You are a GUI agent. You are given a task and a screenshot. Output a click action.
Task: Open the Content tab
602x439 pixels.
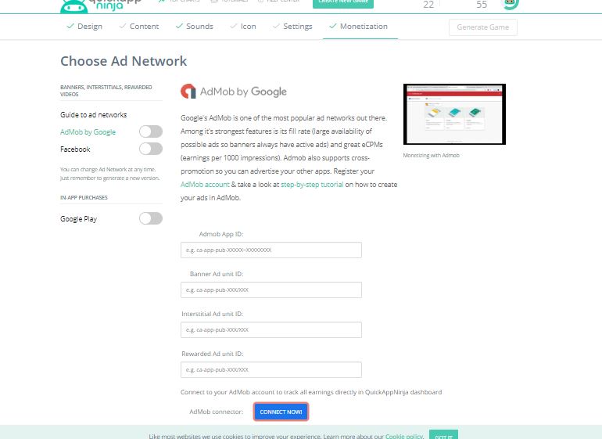(139, 26)
